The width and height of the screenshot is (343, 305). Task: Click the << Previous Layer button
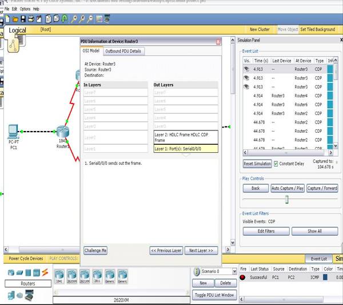[x=166, y=251]
